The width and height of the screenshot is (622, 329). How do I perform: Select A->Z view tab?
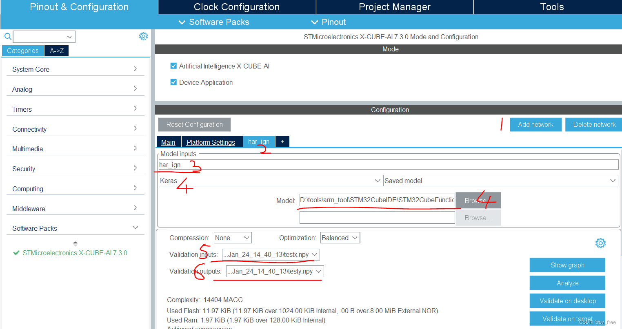pos(57,51)
